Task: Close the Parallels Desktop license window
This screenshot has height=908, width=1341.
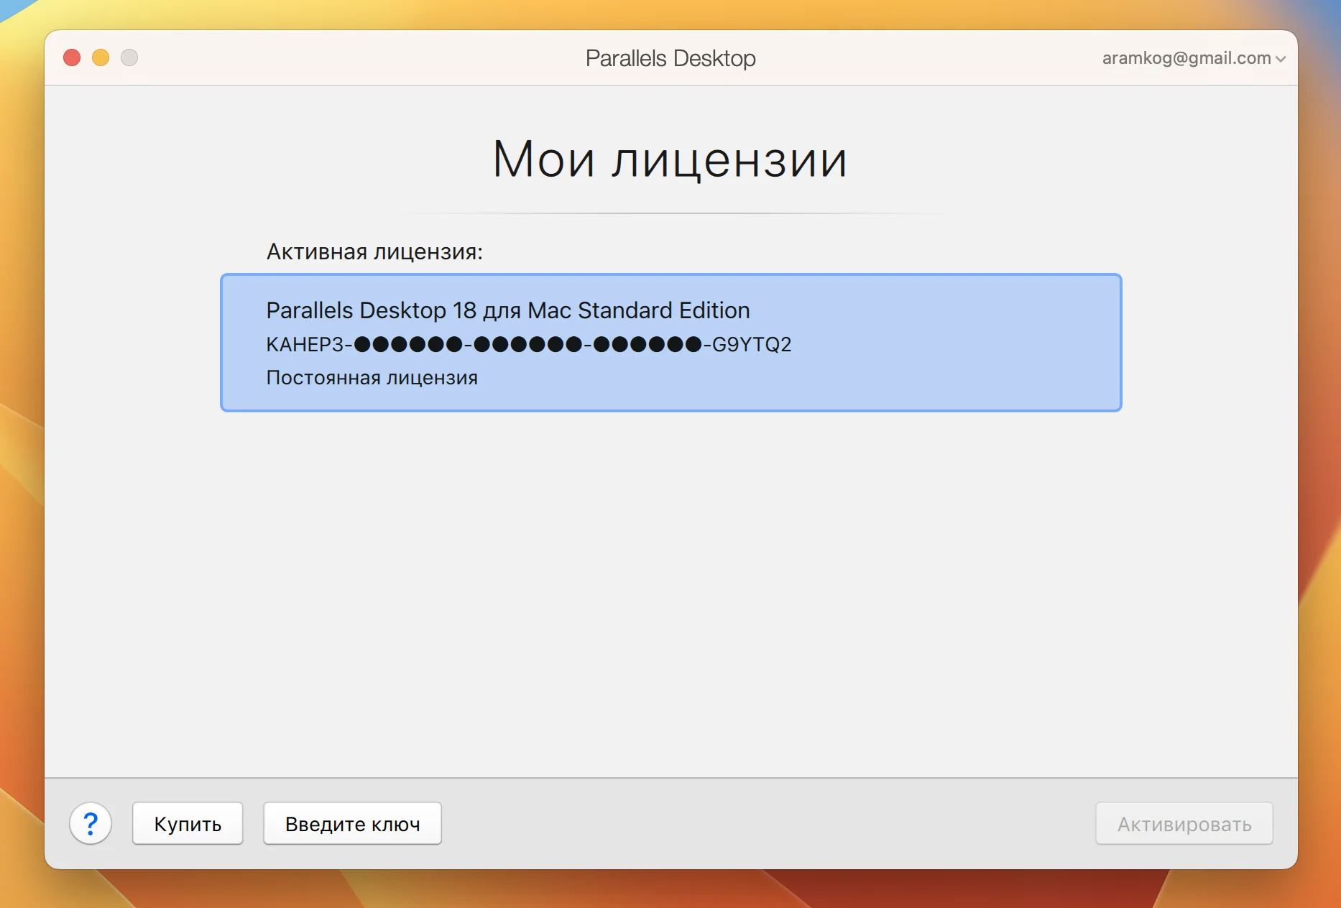Action: [72, 57]
